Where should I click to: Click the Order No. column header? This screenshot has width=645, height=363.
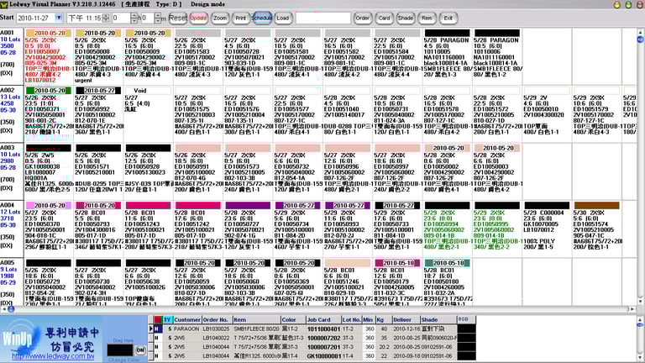(x=217, y=320)
